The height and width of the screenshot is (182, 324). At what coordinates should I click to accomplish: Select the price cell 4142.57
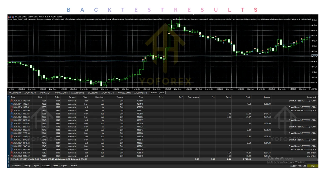click(140, 110)
